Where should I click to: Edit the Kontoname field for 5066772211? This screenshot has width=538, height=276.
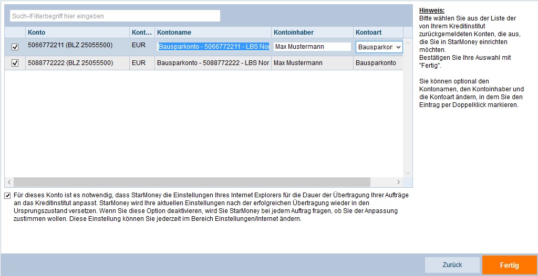pos(213,47)
